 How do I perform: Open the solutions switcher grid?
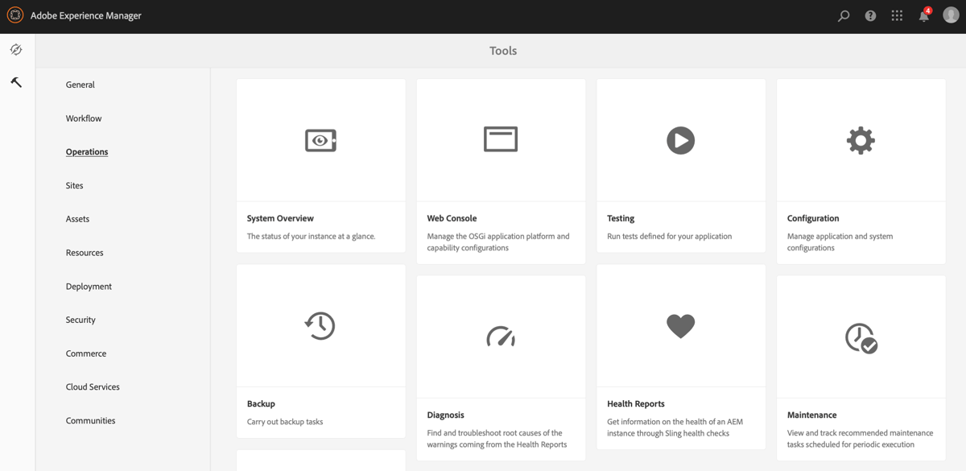click(x=897, y=15)
